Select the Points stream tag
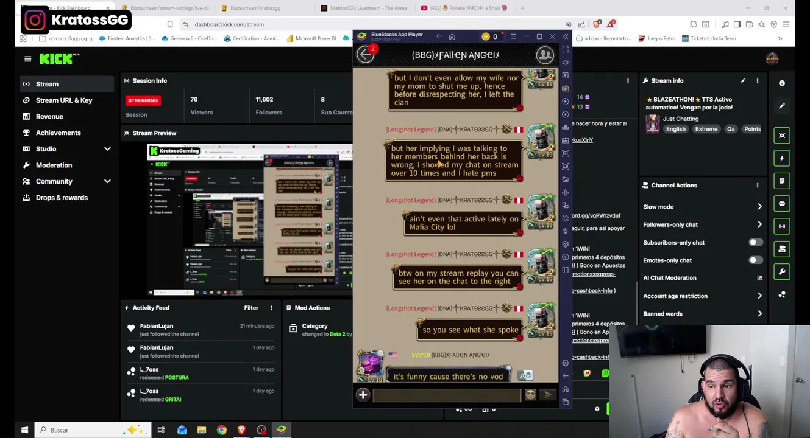The image size is (810, 438). tap(752, 129)
